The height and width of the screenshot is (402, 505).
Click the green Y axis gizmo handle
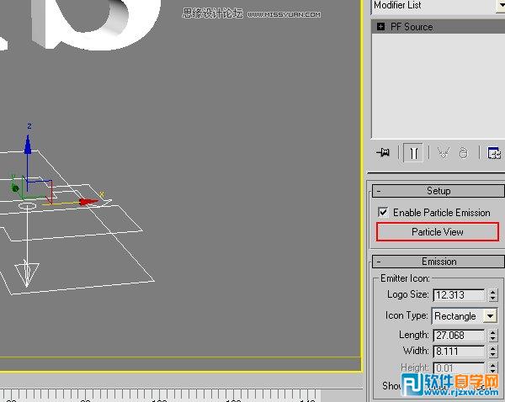15,188
